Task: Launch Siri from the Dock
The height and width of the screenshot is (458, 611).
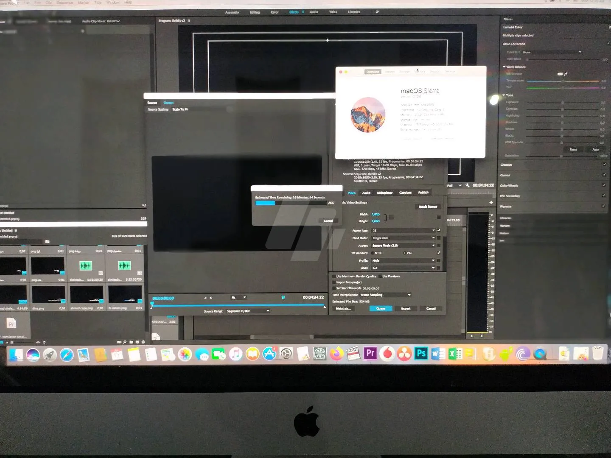Action: tap(33, 355)
